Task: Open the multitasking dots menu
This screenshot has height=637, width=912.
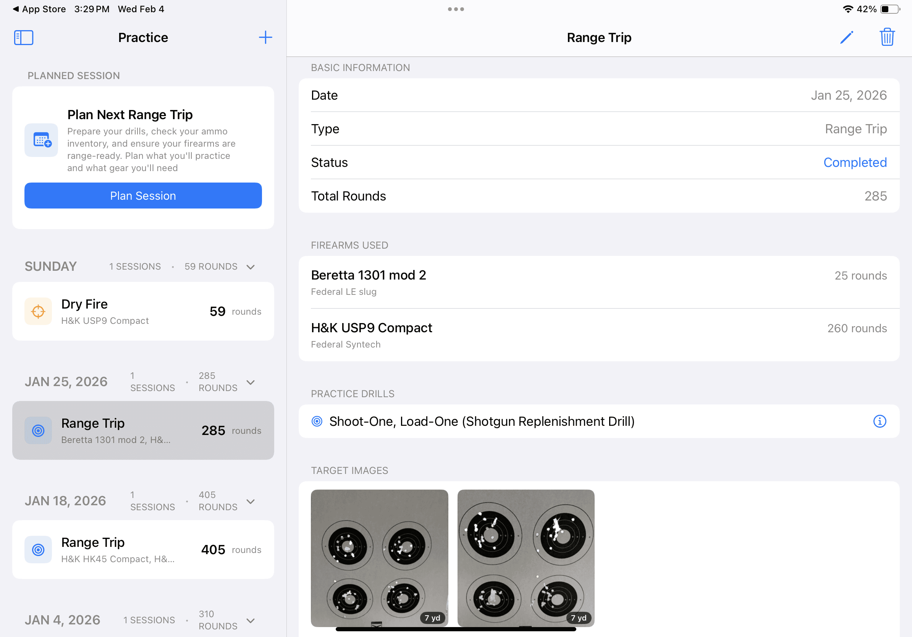Action: [456, 9]
